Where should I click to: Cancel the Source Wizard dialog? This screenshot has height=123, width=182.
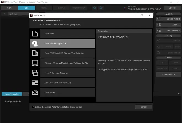[143, 107]
